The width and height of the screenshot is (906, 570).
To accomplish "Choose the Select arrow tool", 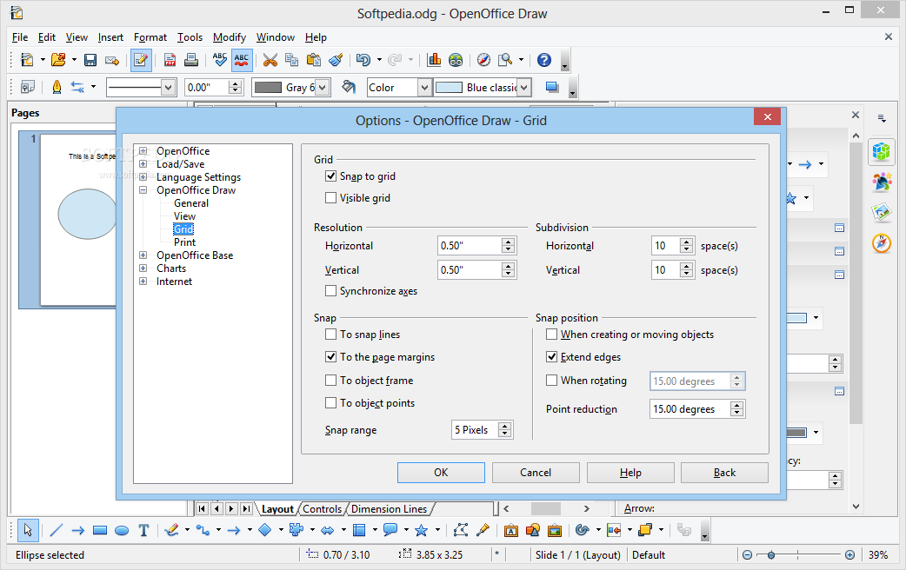I will coord(28,530).
